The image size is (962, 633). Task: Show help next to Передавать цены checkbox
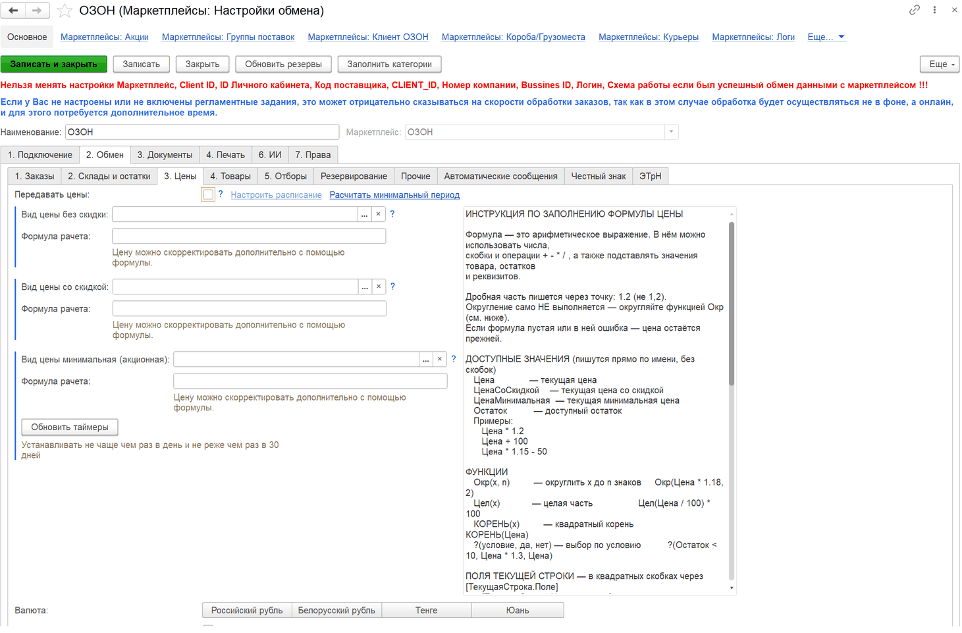coord(221,194)
